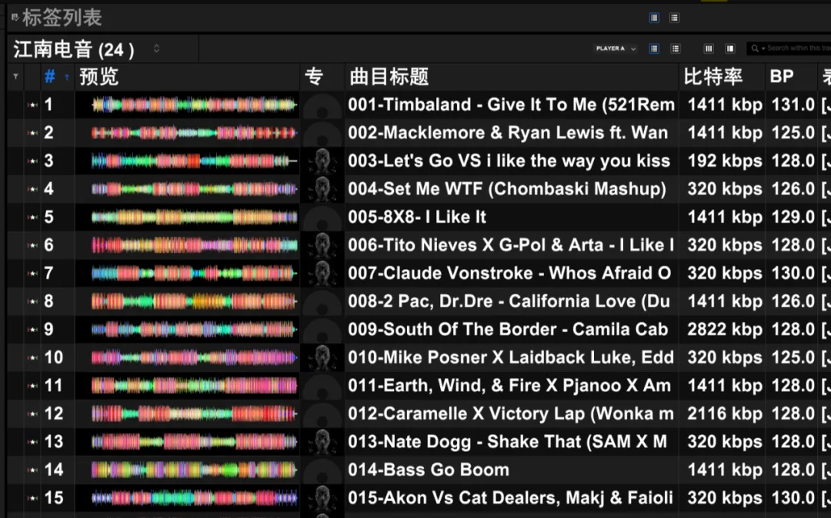Click status icon on track row 1
The image size is (831, 518).
(32, 105)
